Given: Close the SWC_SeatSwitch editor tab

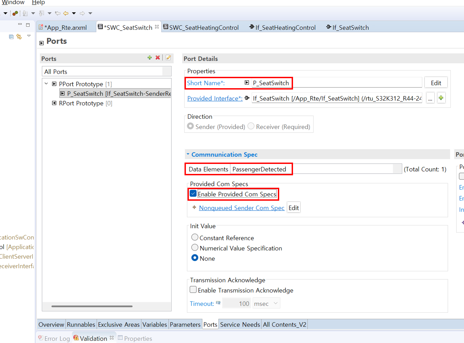Looking at the screenshot, I should [x=157, y=27].
